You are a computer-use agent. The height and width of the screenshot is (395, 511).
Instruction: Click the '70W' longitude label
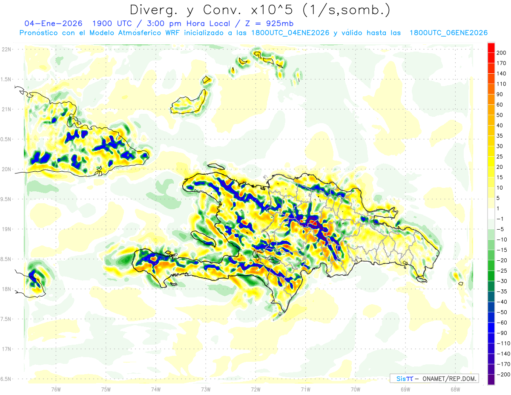pos(356,389)
